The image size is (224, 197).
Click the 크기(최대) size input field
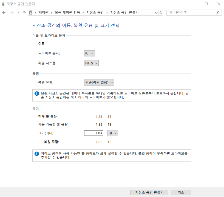pyautogui.click(x=93, y=133)
